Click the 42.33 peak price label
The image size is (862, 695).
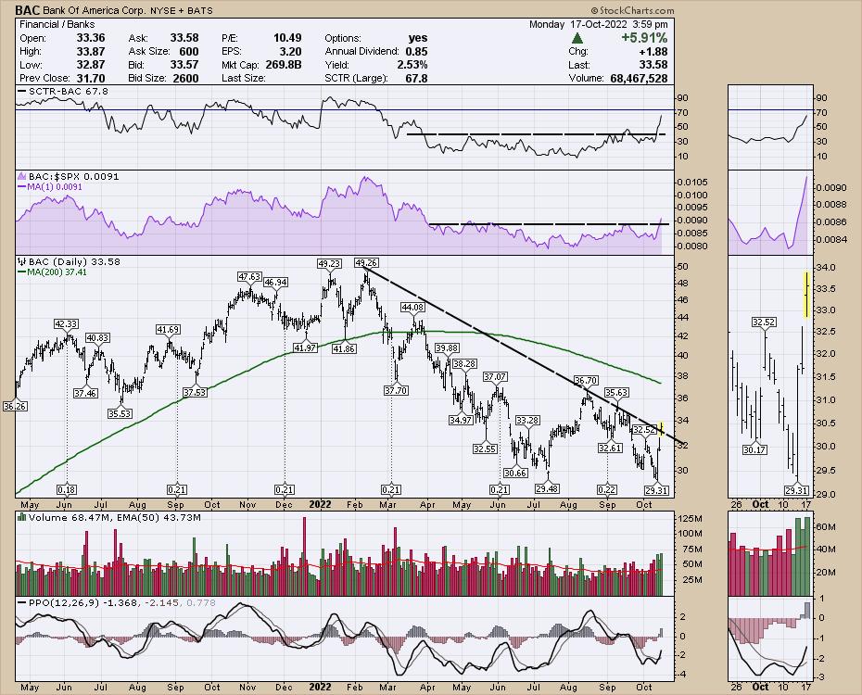tap(66, 323)
